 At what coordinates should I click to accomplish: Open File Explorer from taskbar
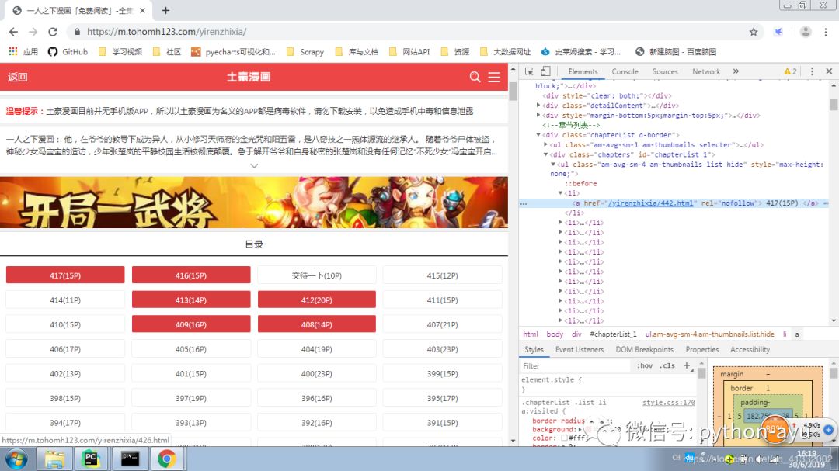(x=54, y=459)
